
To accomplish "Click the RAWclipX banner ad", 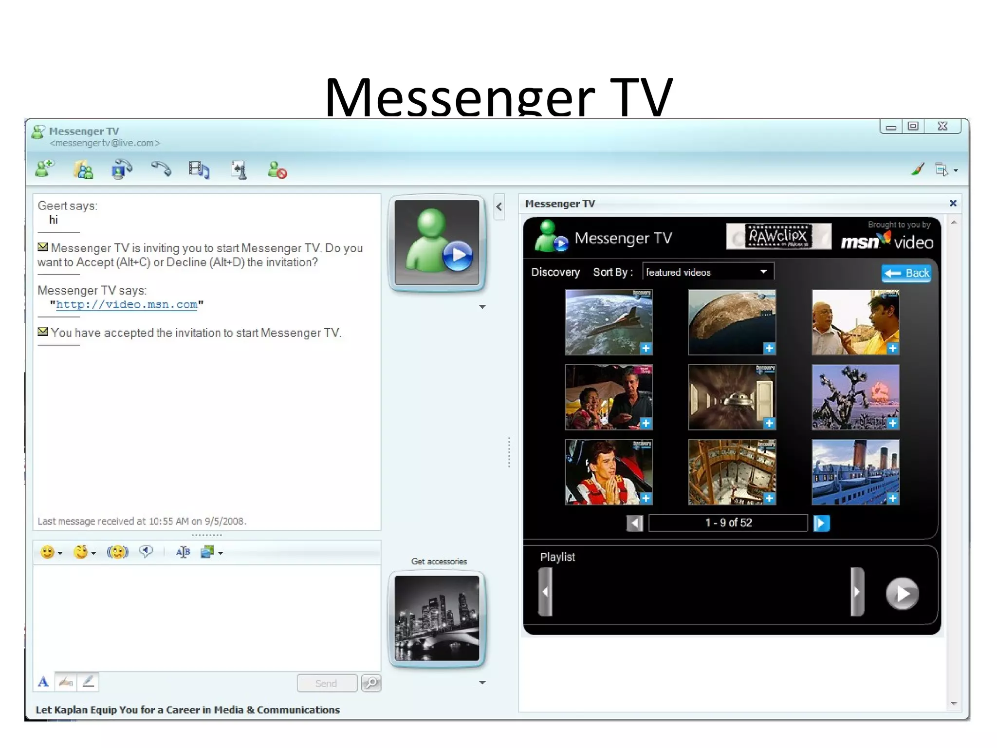I will click(778, 237).
